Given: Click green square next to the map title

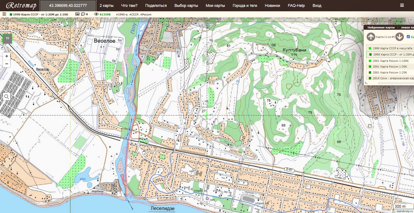Looking at the screenshot, I should (x=11, y=15).
